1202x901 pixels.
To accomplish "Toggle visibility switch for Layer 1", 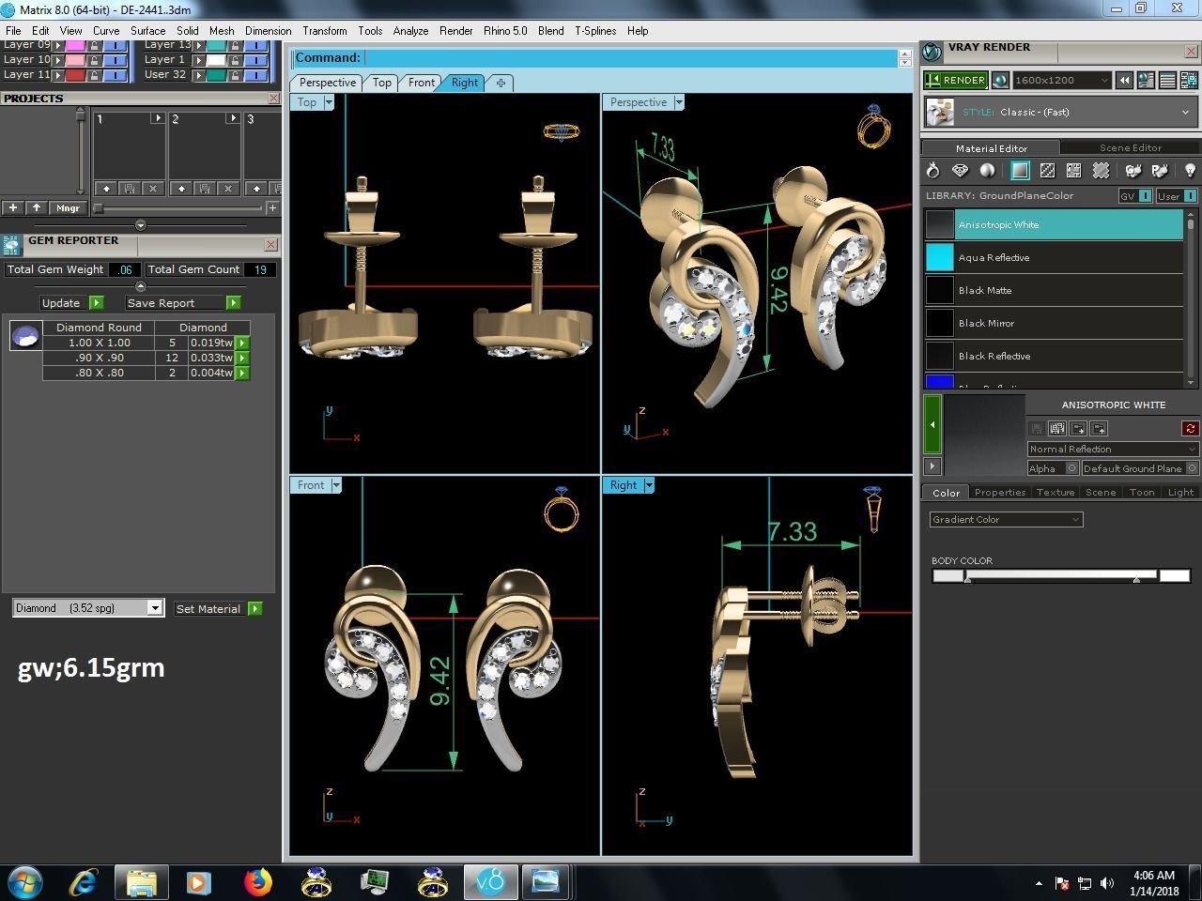I will point(255,59).
